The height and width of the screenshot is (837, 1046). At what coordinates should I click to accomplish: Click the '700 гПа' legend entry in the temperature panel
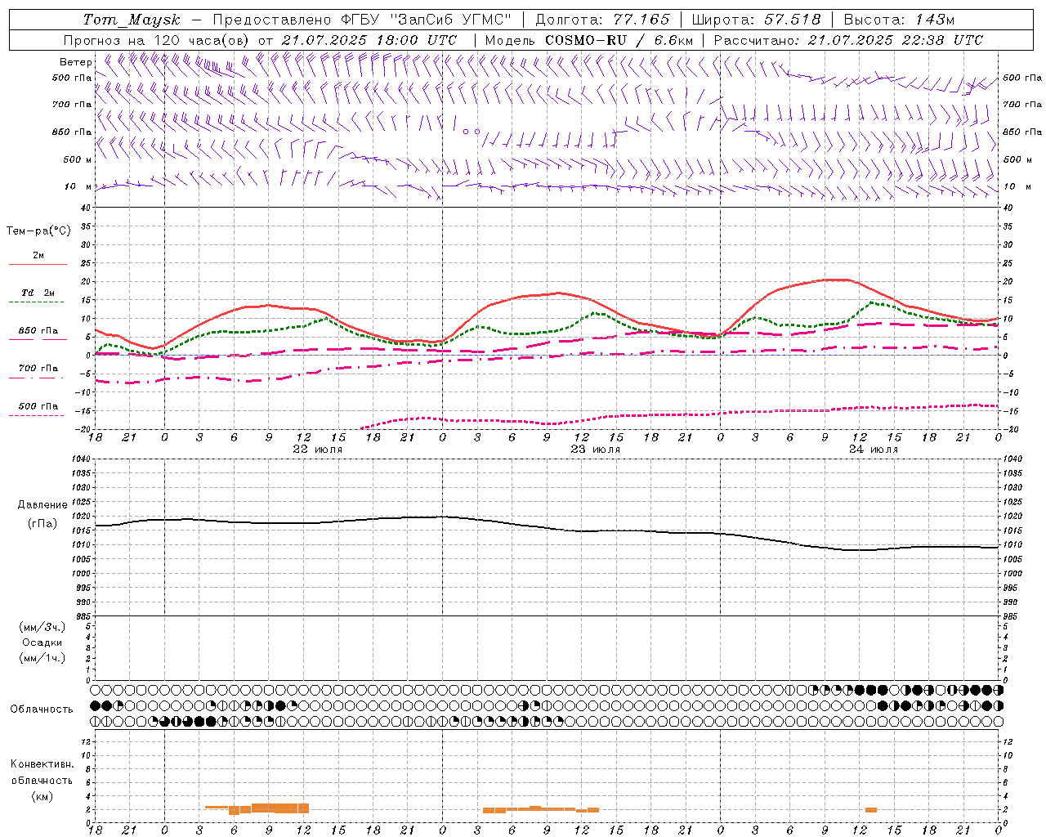point(38,368)
